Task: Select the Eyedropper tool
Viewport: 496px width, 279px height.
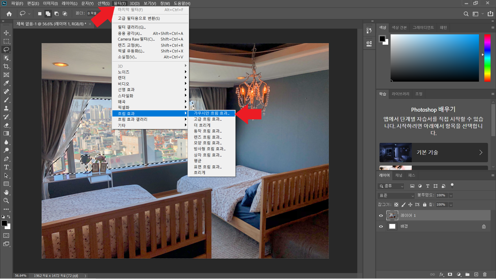Action: [6, 83]
